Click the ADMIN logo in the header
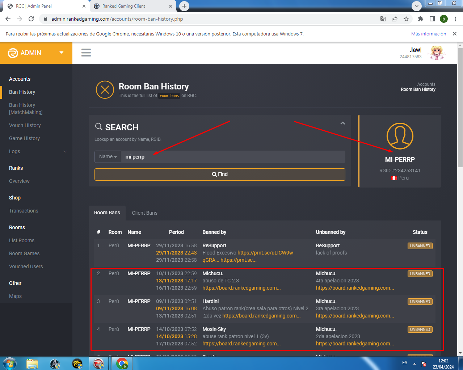The width and height of the screenshot is (463, 370). (25, 53)
